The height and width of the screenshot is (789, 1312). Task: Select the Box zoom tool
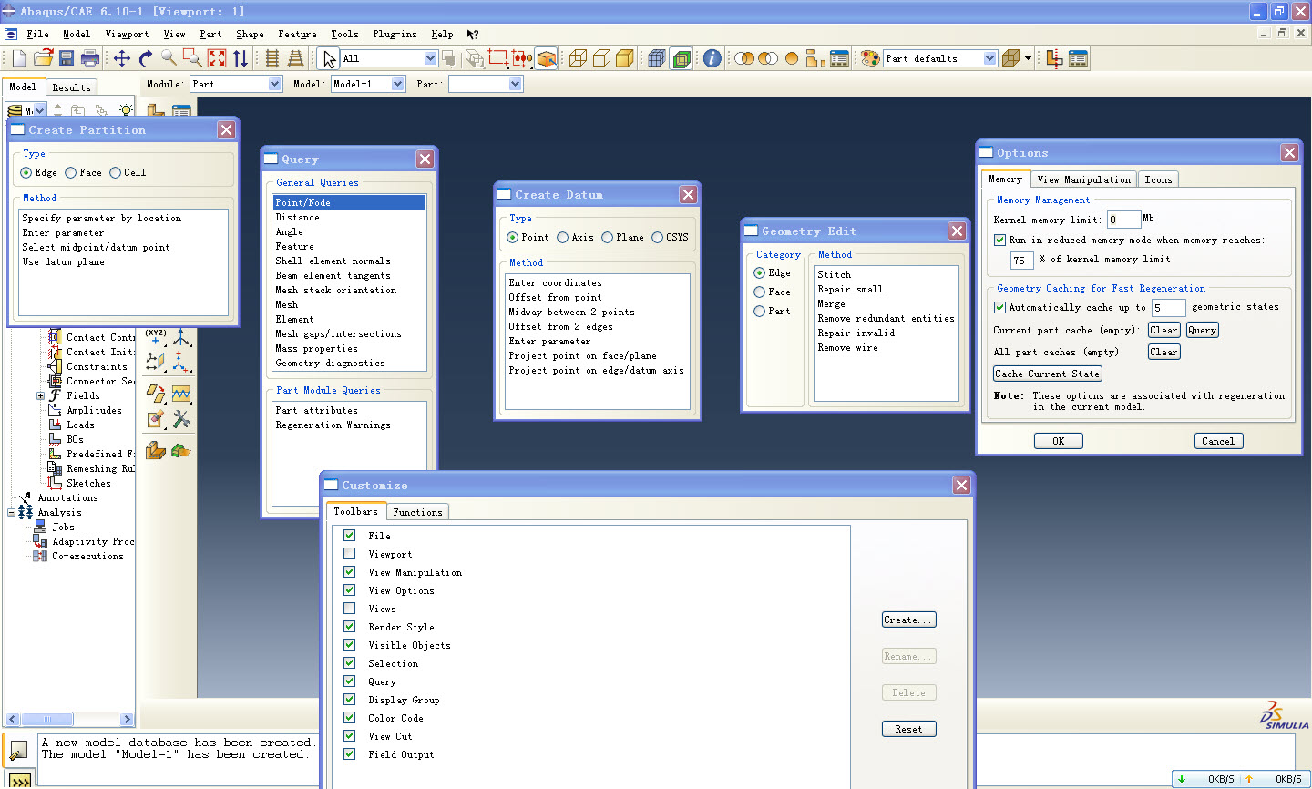[192, 58]
